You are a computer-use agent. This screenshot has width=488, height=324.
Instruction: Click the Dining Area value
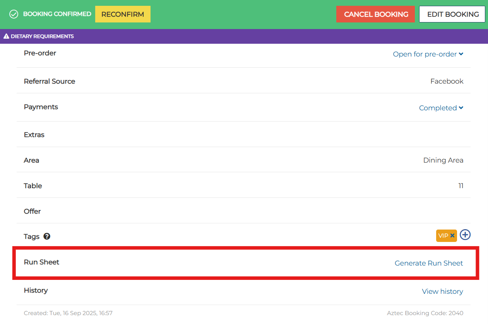443,160
